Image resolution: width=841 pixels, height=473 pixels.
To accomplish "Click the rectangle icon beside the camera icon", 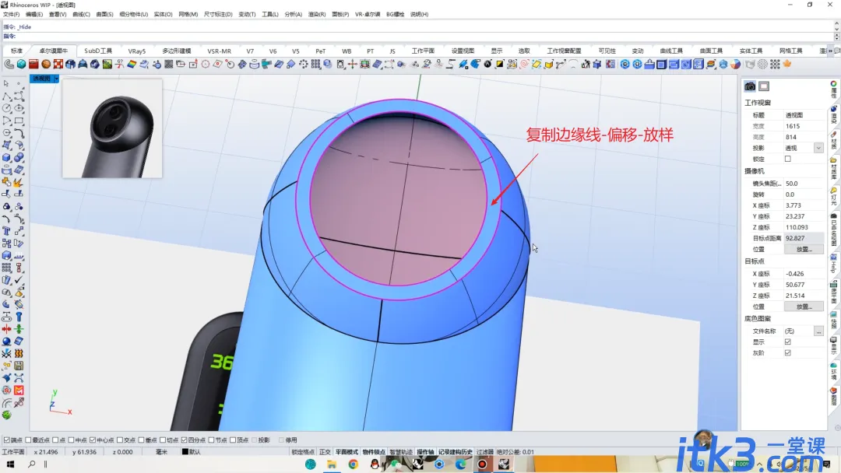I will (764, 86).
